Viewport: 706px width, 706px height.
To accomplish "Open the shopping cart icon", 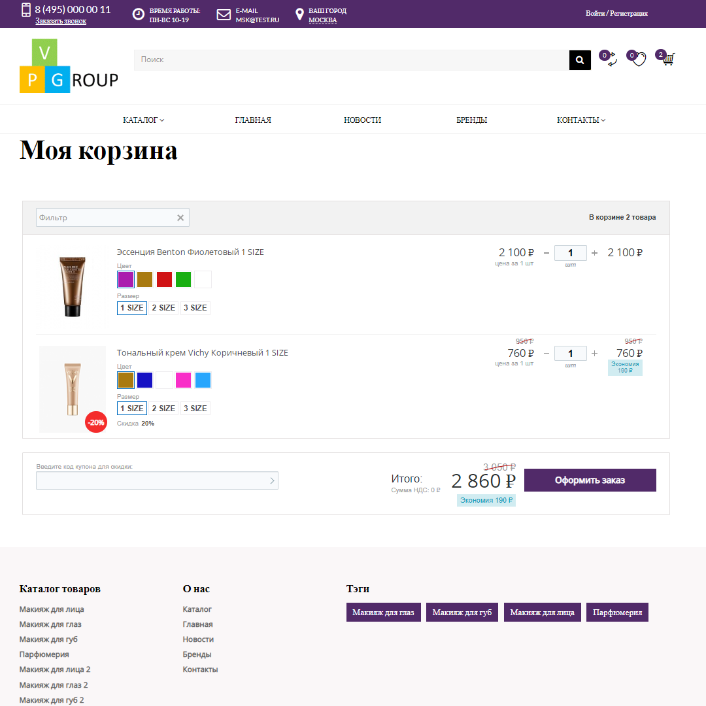I will point(667,59).
